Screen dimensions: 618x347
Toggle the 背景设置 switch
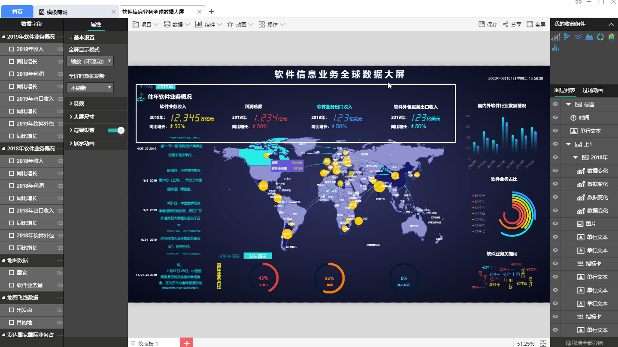click(116, 130)
